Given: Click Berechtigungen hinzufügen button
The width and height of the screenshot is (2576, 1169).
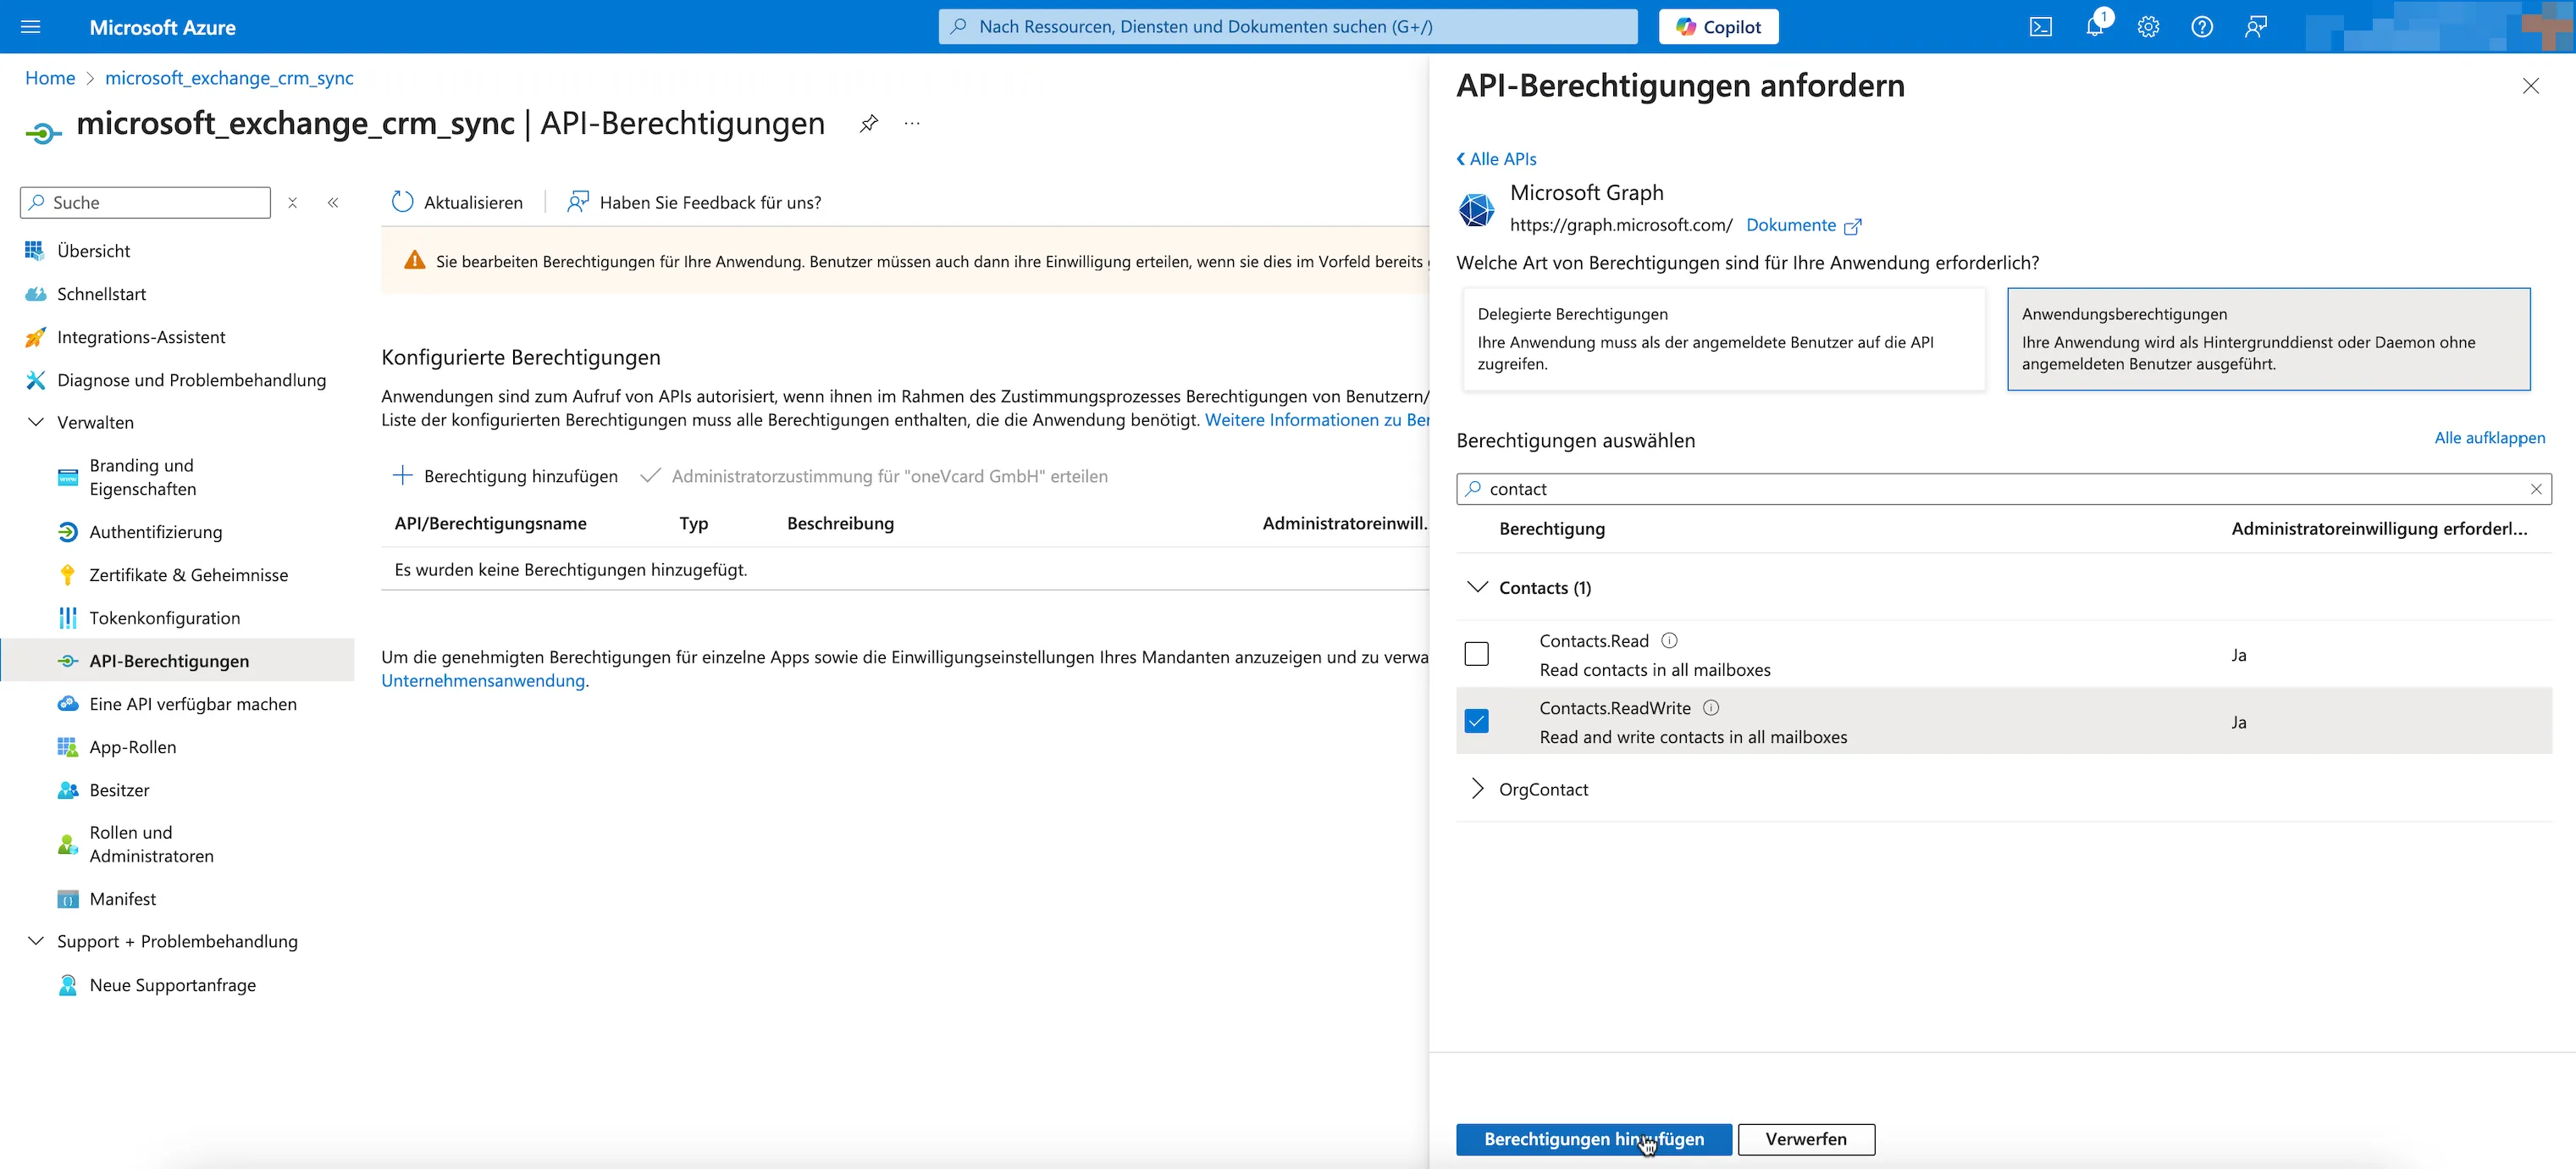Looking at the screenshot, I should (x=1593, y=1139).
